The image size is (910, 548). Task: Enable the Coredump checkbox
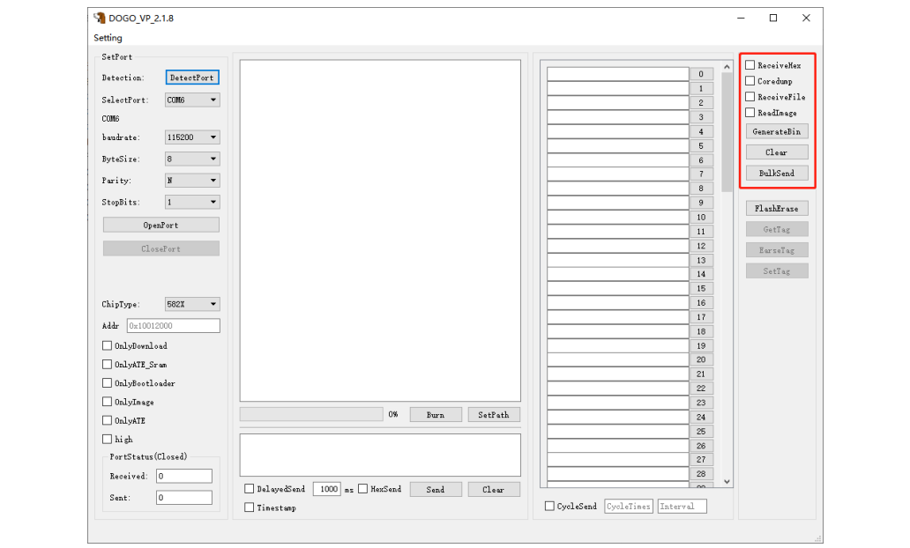click(750, 80)
